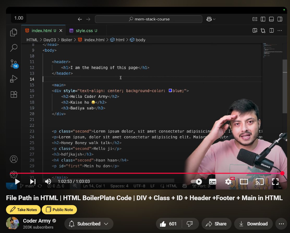Mute the video volume

coord(48,182)
